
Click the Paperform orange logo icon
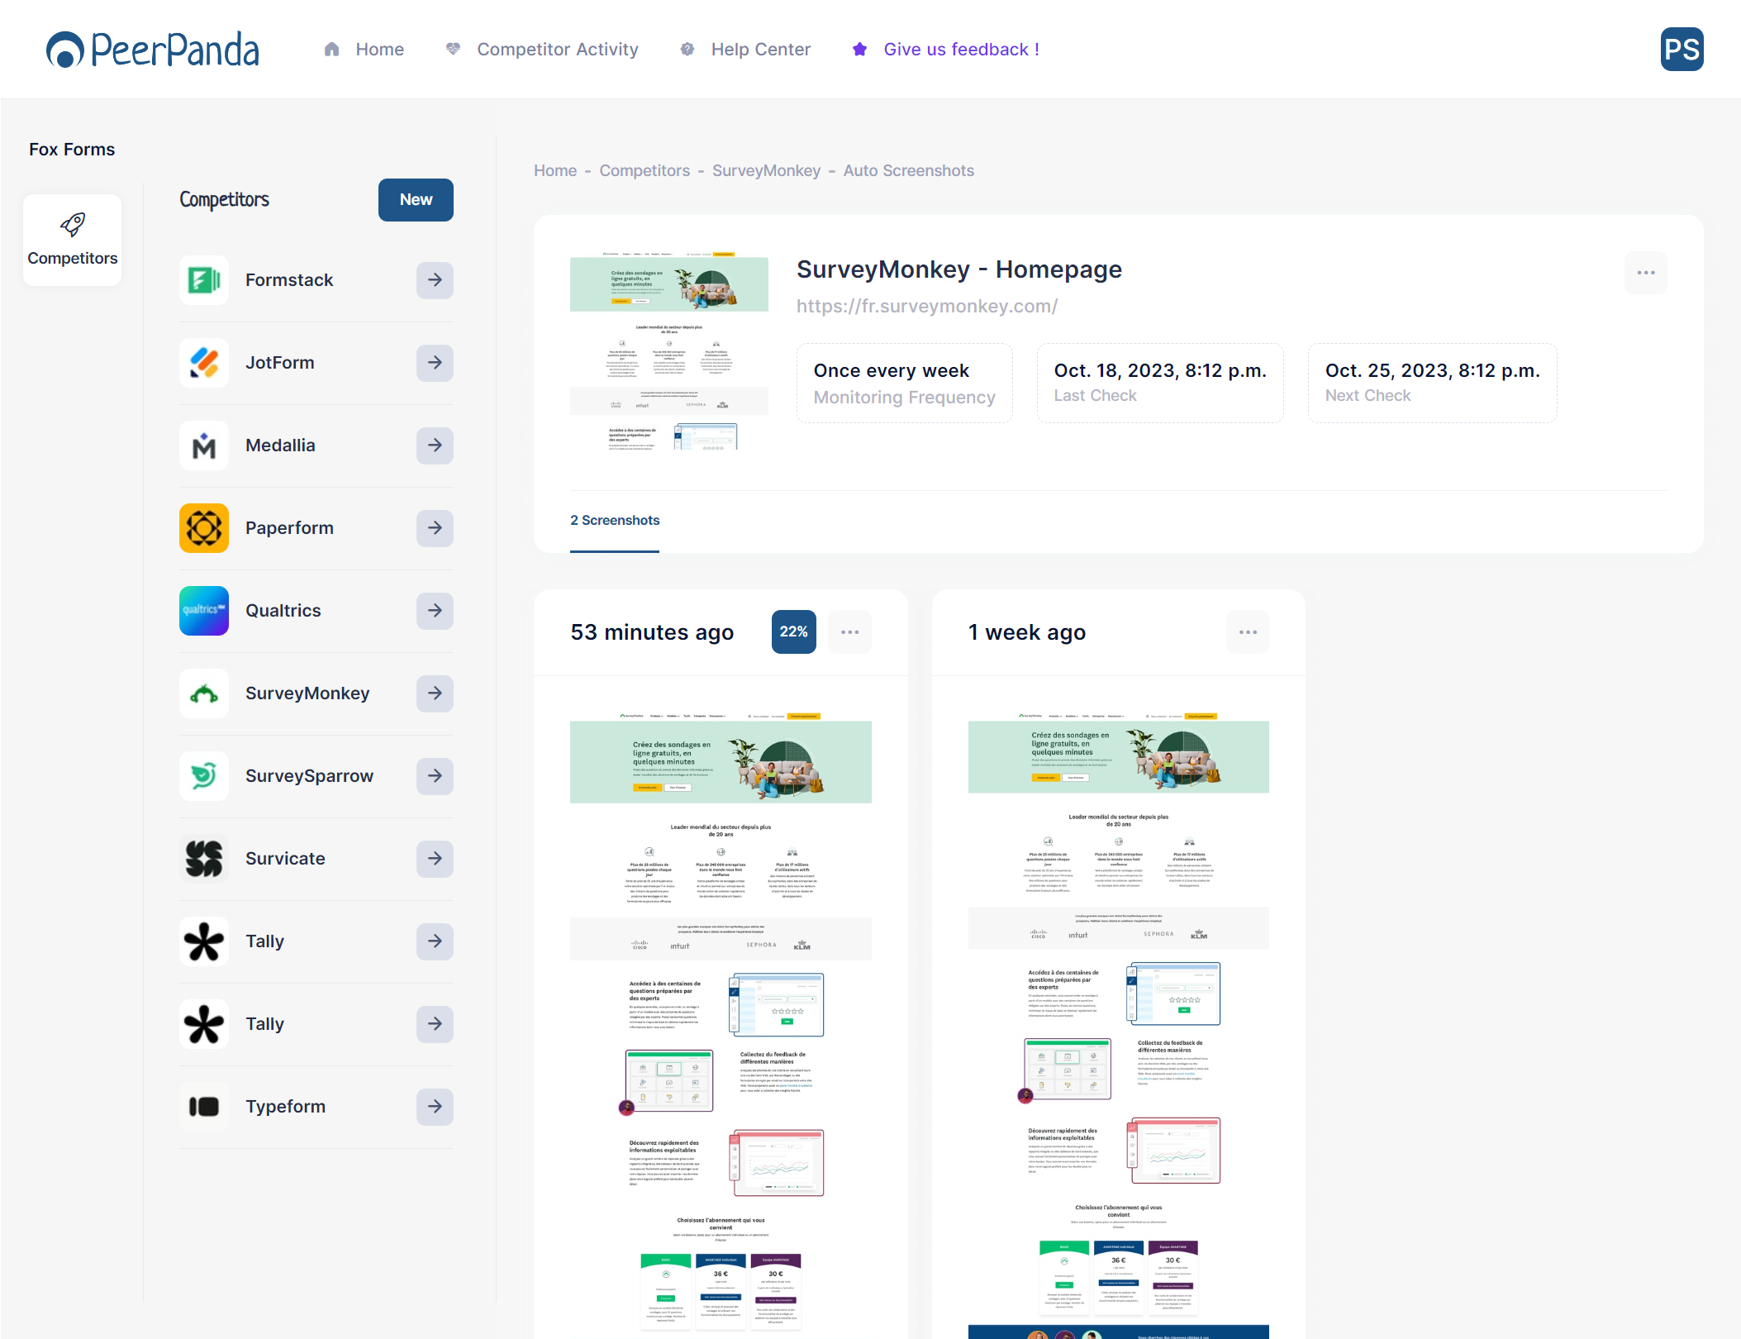[x=203, y=528]
